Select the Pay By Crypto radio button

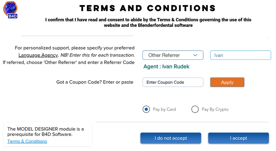click(195, 109)
